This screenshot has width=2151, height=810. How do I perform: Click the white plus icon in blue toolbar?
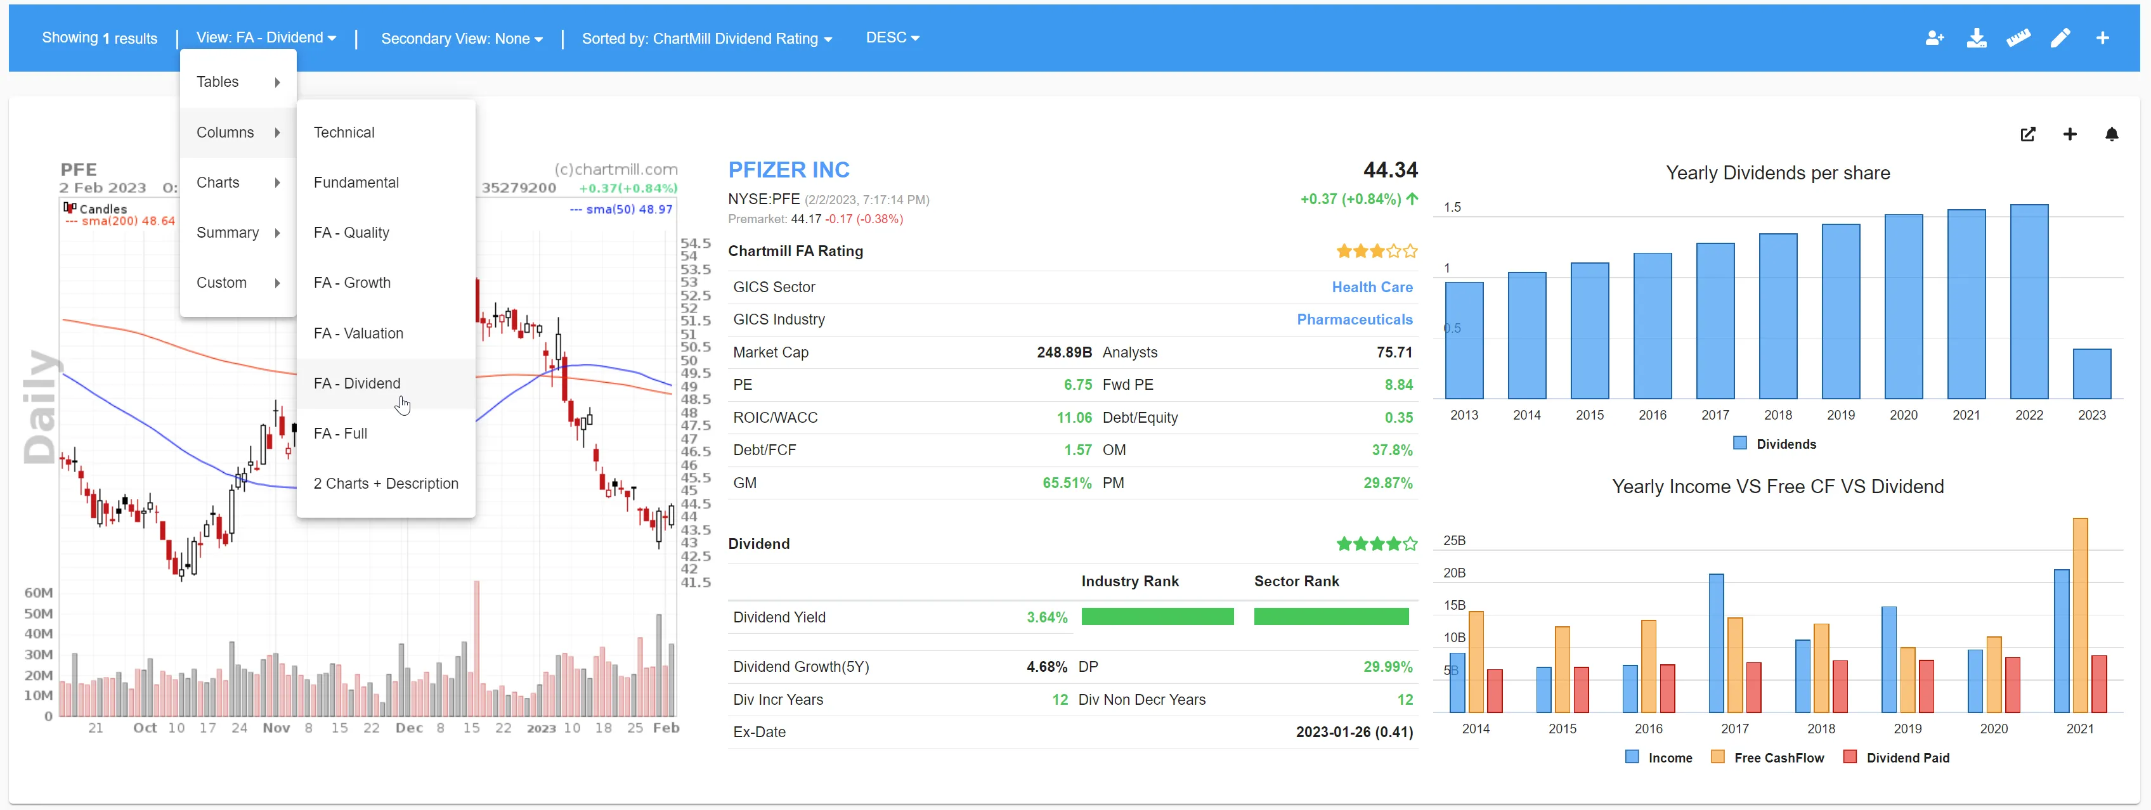[2103, 39]
